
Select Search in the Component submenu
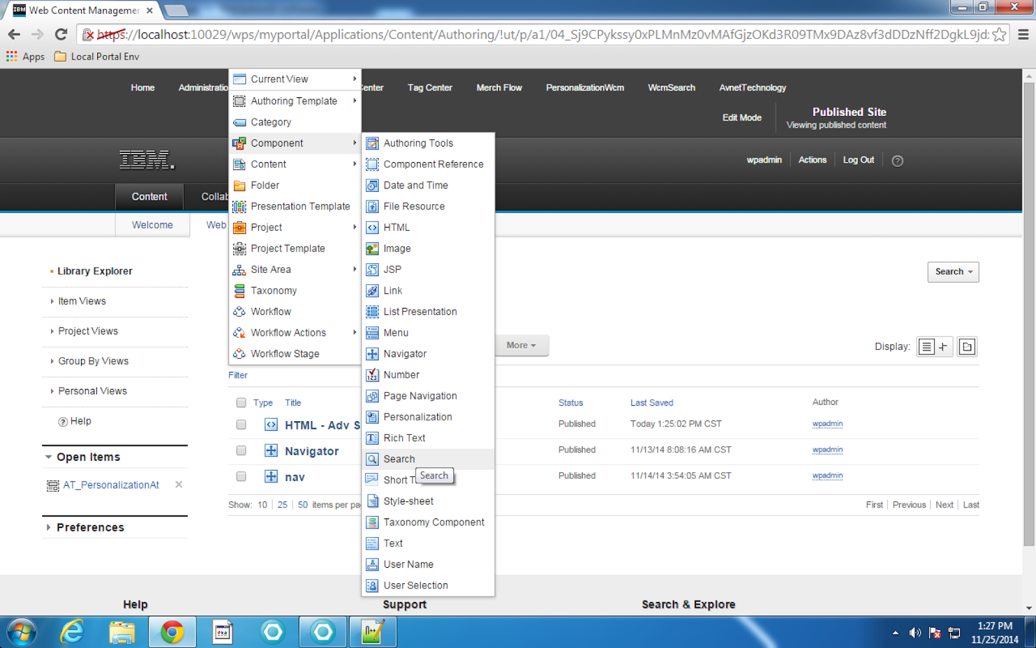(429, 459)
